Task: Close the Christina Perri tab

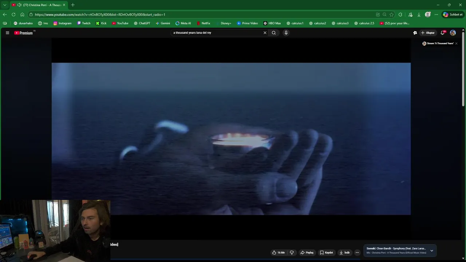Action: pyautogui.click(x=64, y=5)
